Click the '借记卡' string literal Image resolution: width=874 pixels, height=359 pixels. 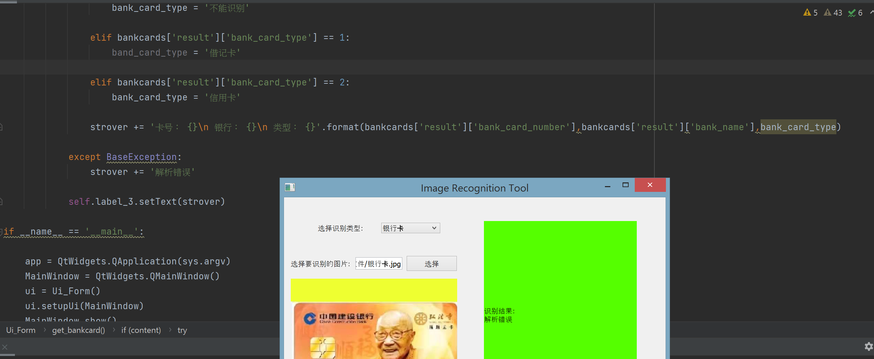222,53
